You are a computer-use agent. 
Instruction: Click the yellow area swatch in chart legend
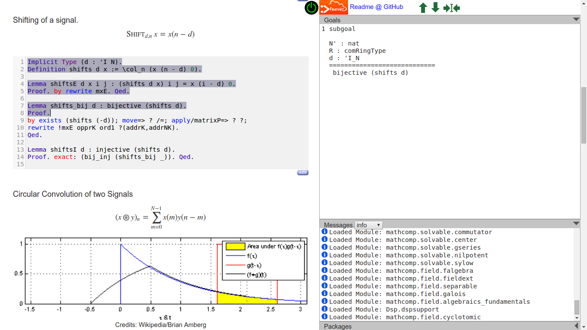point(235,246)
